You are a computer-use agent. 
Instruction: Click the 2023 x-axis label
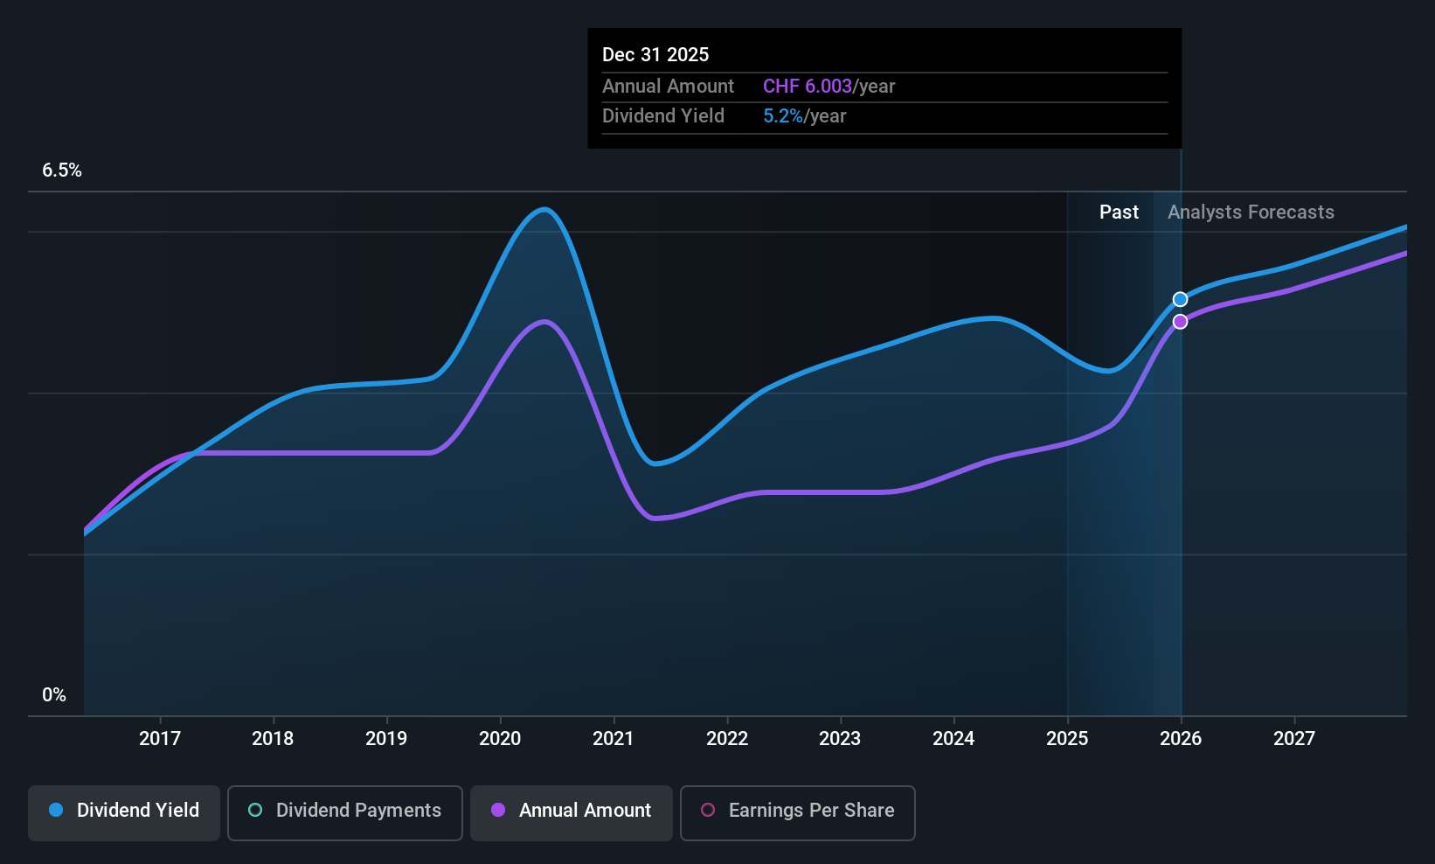(x=840, y=739)
